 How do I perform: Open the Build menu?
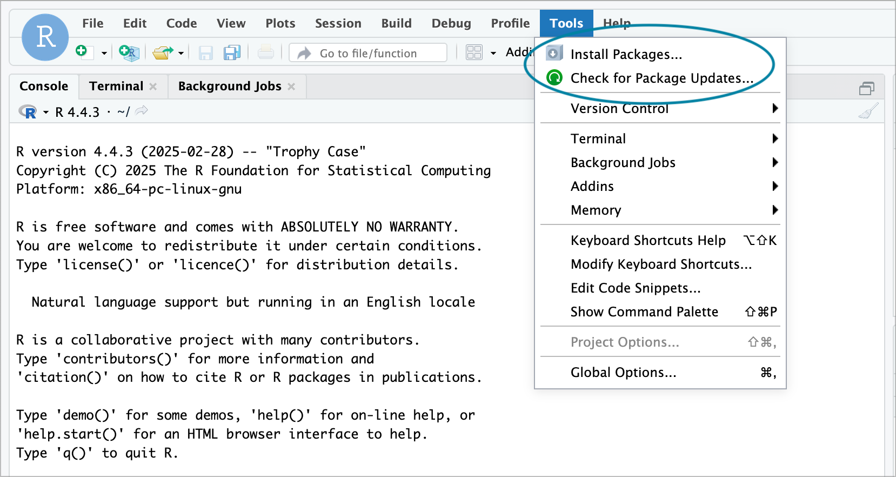tap(397, 23)
